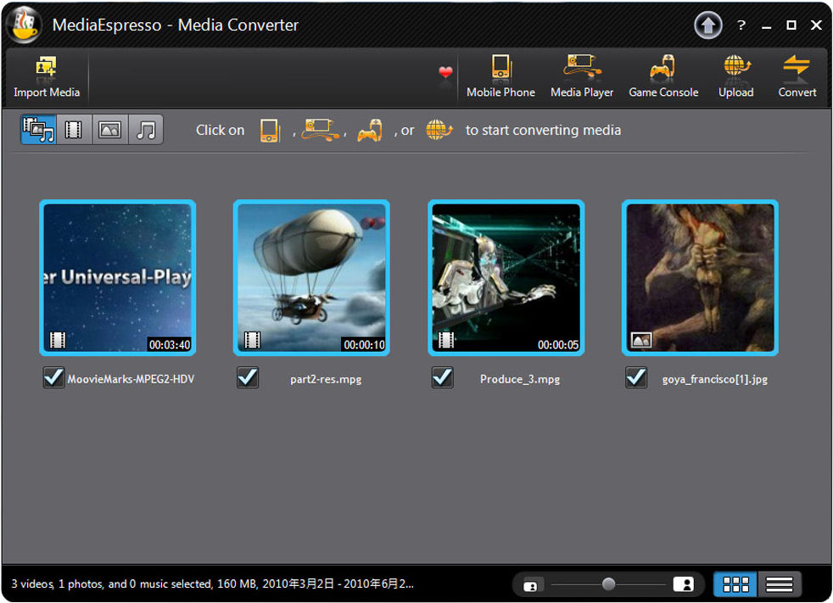
Task: Open the Upload to web option
Action: pos(735,69)
